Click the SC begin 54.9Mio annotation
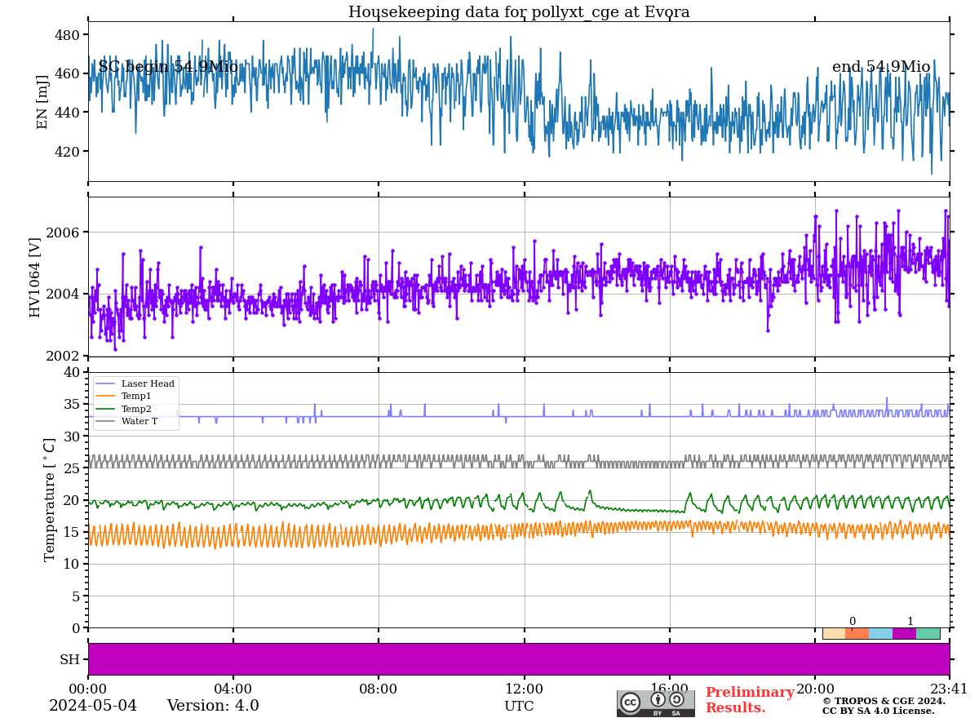 [168, 67]
